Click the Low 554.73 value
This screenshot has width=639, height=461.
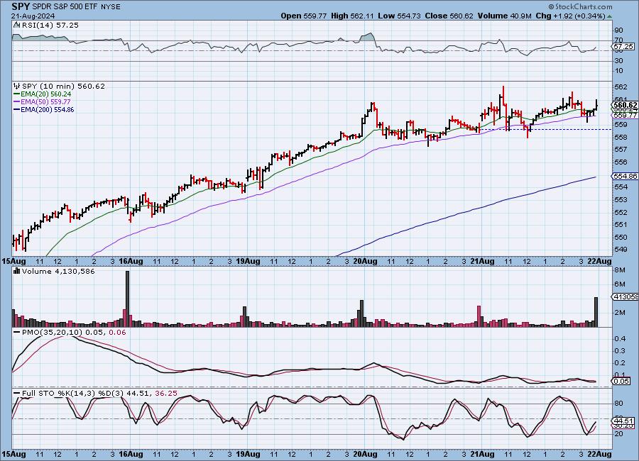click(399, 16)
